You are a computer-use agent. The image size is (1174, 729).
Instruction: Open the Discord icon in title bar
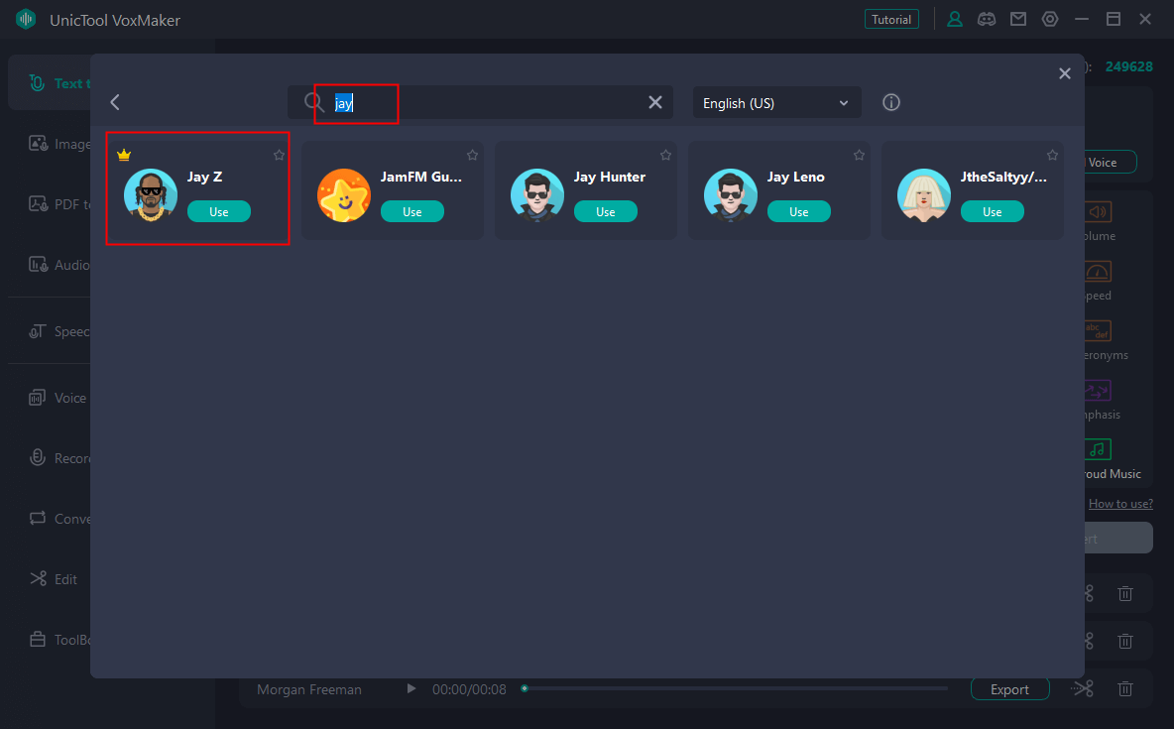point(986,19)
